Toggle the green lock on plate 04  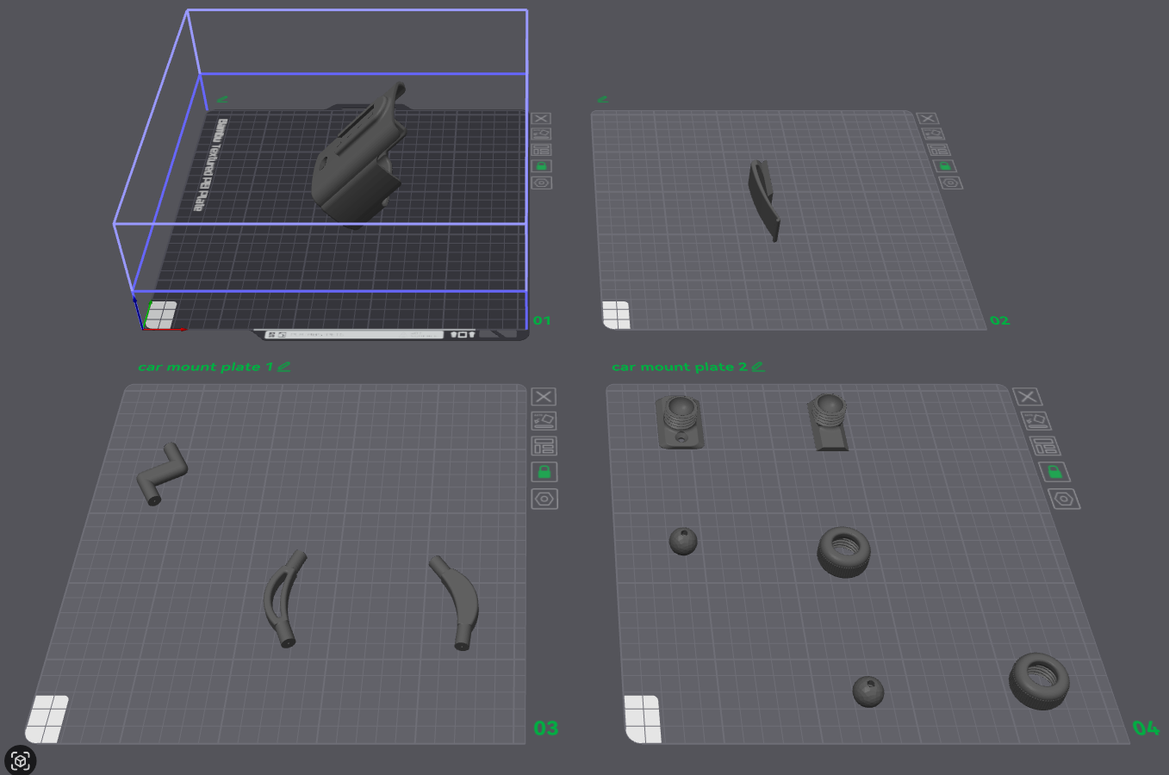click(1054, 472)
